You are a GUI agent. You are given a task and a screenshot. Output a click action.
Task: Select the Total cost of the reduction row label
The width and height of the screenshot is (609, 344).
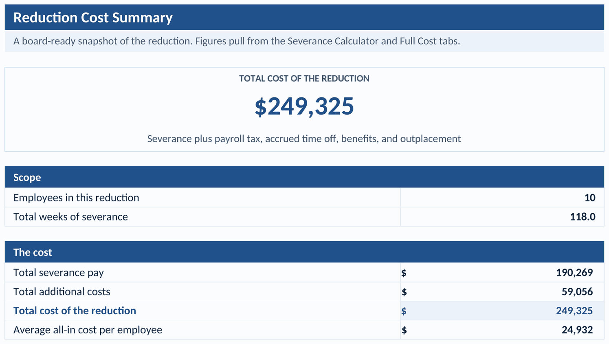pos(75,311)
